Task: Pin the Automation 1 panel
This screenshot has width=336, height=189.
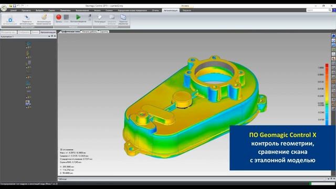Action: 52,36
